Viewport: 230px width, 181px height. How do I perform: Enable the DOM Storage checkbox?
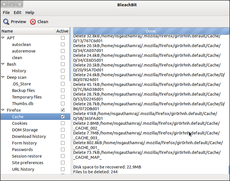pyautogui.click(x=63, y=130)
